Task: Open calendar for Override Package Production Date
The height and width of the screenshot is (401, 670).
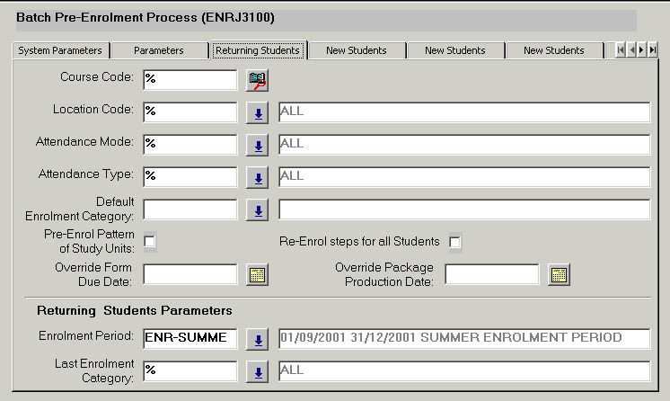Action: click(560, 275)
